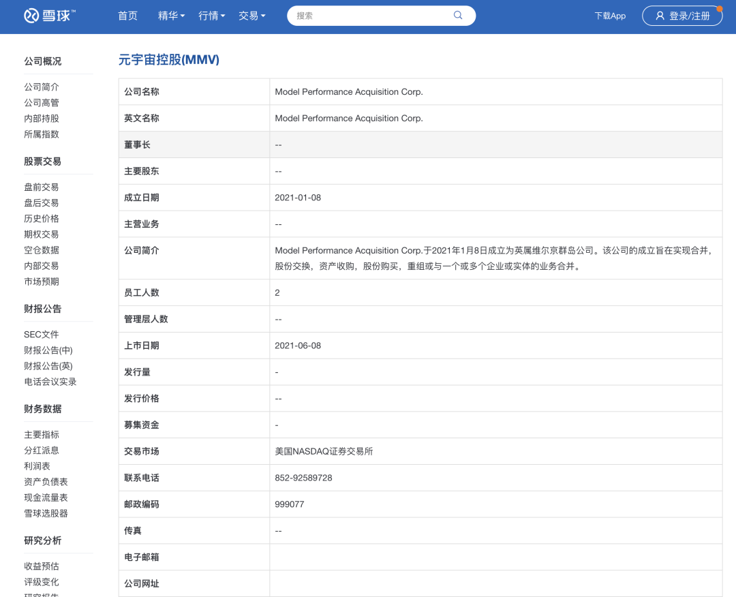Open 雪球选股器 sidebar link
Viewport: 736px width, 597px height.
coord(46,513)
